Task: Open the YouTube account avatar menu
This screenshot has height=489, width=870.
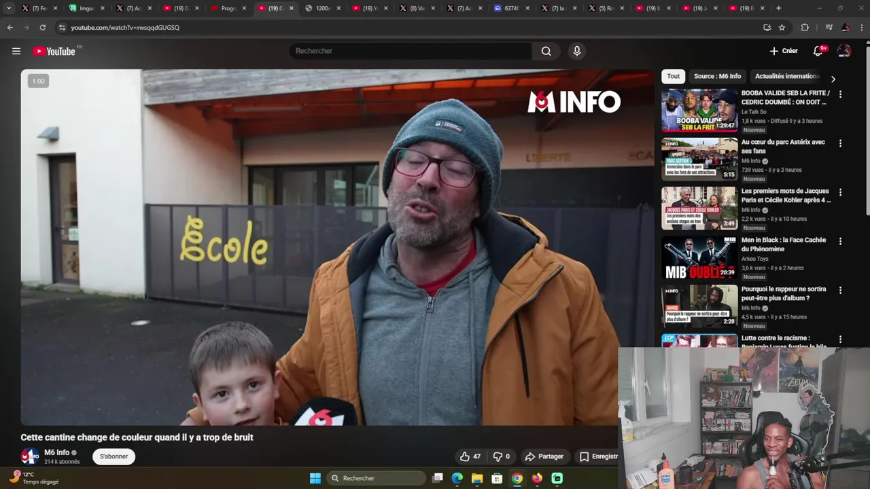Action: [x=844, y=51]
